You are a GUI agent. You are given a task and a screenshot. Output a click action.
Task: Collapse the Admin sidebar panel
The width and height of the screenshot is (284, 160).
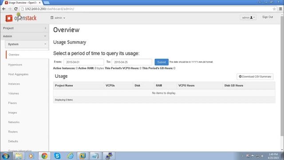tap(24, 36)
